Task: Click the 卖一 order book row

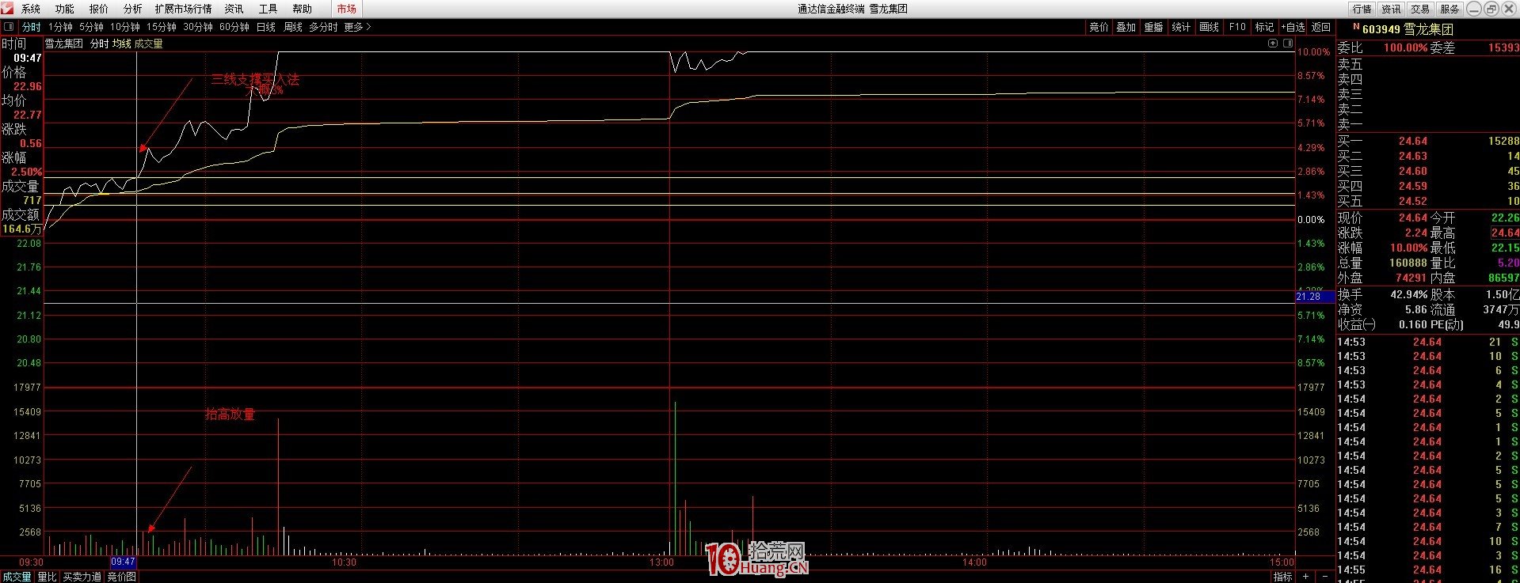Action: (x=1428, y=124)
